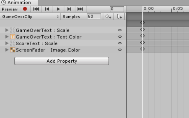
Task: Toggle the Preview mode button
Action: point(10,9)
